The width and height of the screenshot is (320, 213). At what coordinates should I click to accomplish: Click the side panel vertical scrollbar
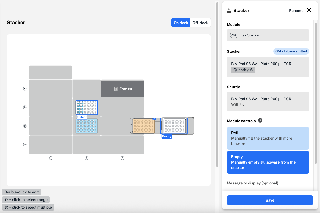315,92
